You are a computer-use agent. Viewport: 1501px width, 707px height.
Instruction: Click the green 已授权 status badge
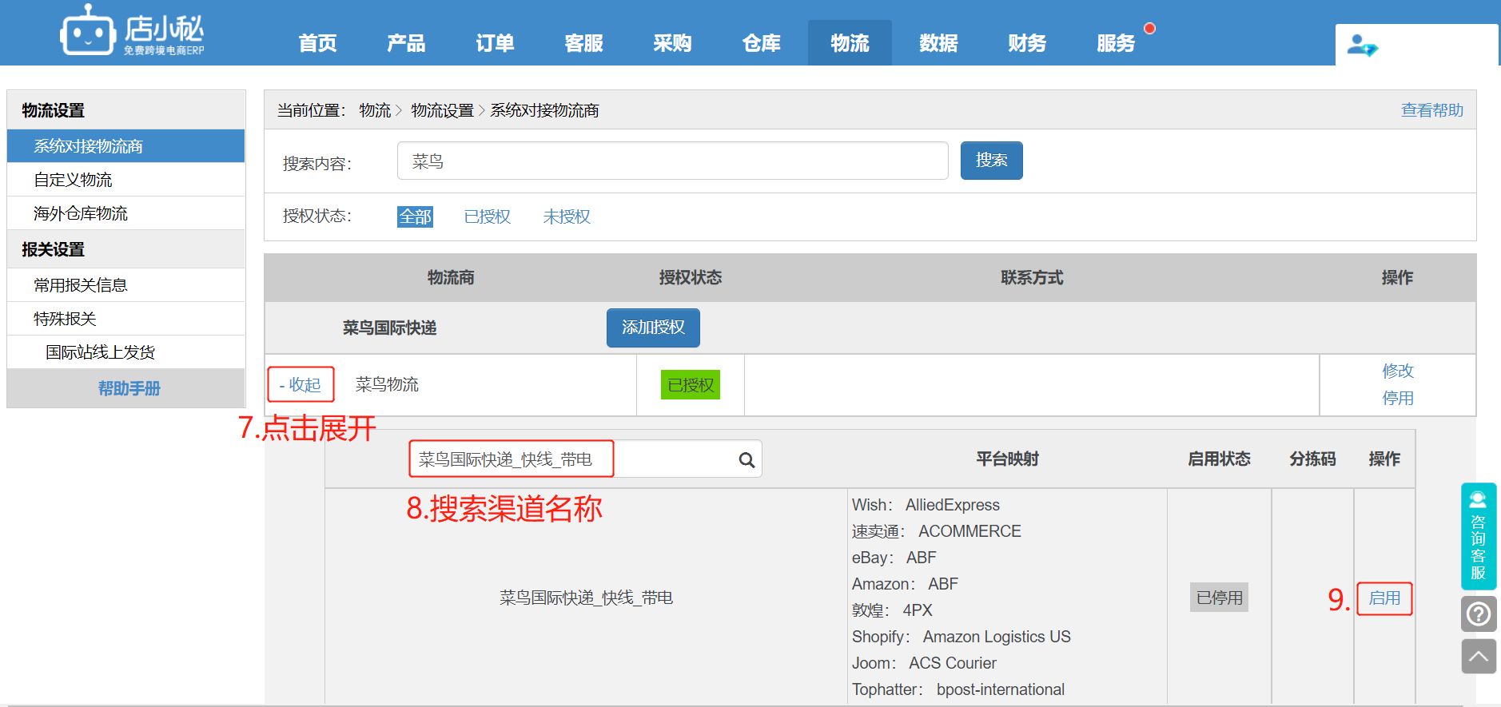(691, 385)
